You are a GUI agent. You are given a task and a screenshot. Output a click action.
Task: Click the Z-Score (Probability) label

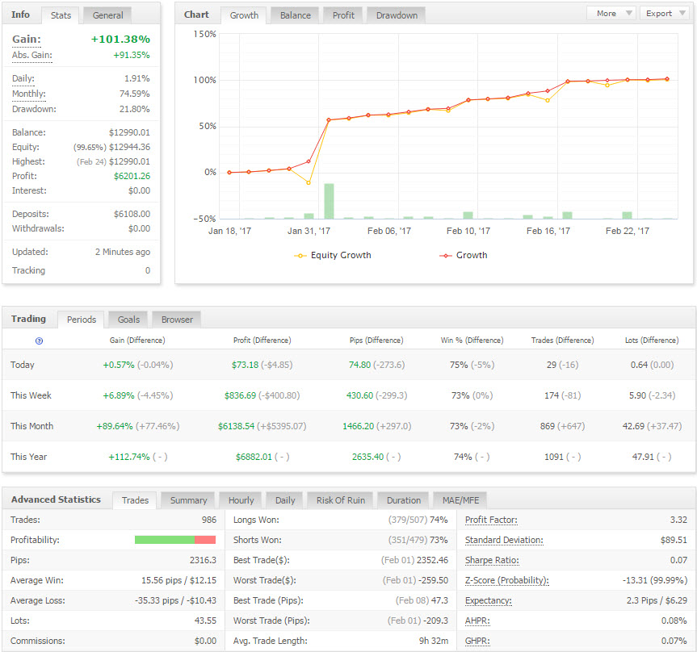[x=507, y=580]
